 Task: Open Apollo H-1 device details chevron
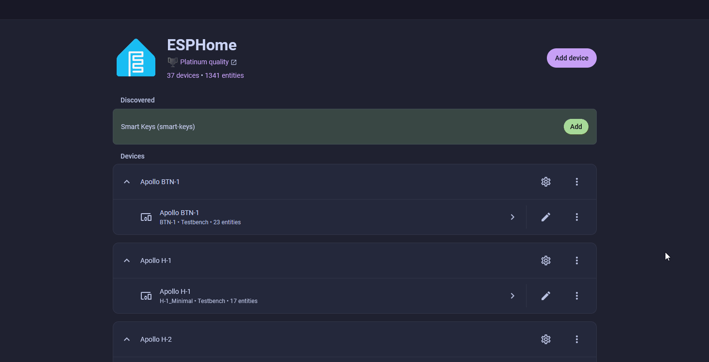tap(513, 296)
